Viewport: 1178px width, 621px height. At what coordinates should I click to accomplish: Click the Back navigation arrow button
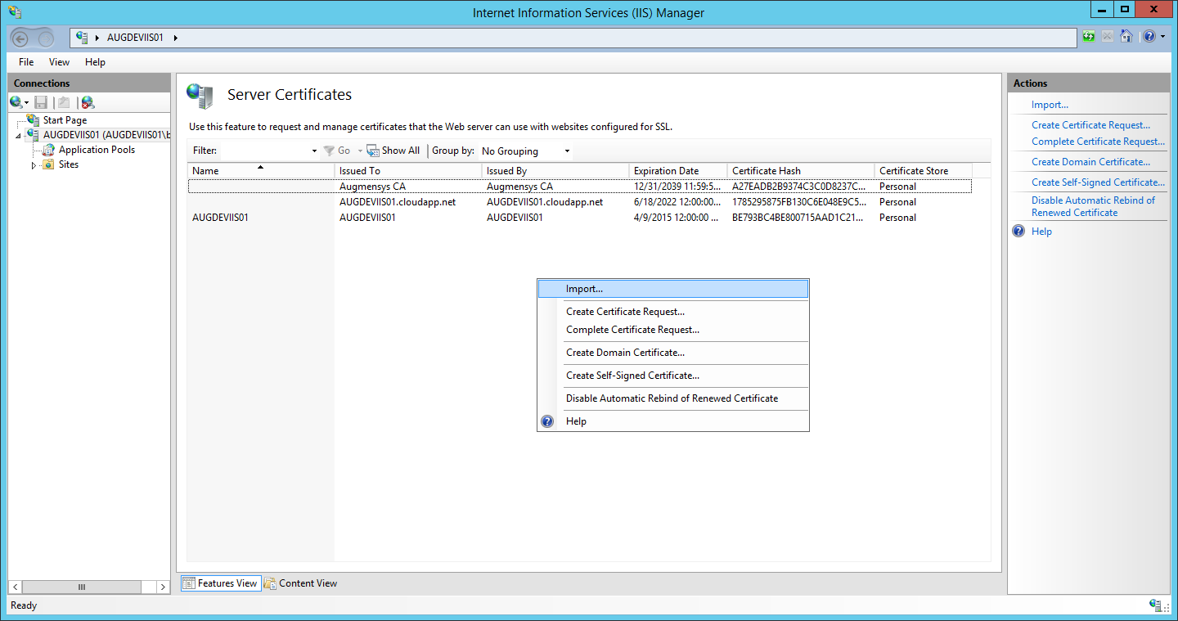click(22, 38)
